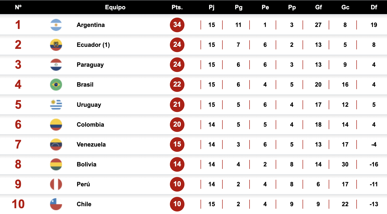The image size is (387, 214).
Task: Click Chile's red 10 points circle
Action: [177, 204]
